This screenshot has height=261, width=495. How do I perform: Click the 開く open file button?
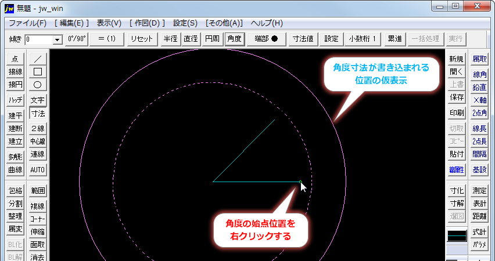click(457, 72)
